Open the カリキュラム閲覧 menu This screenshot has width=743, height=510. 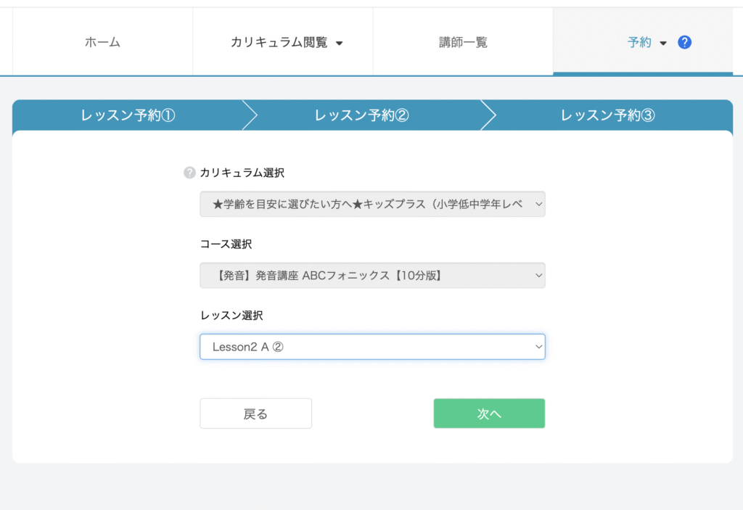click(x=279, y=43)
